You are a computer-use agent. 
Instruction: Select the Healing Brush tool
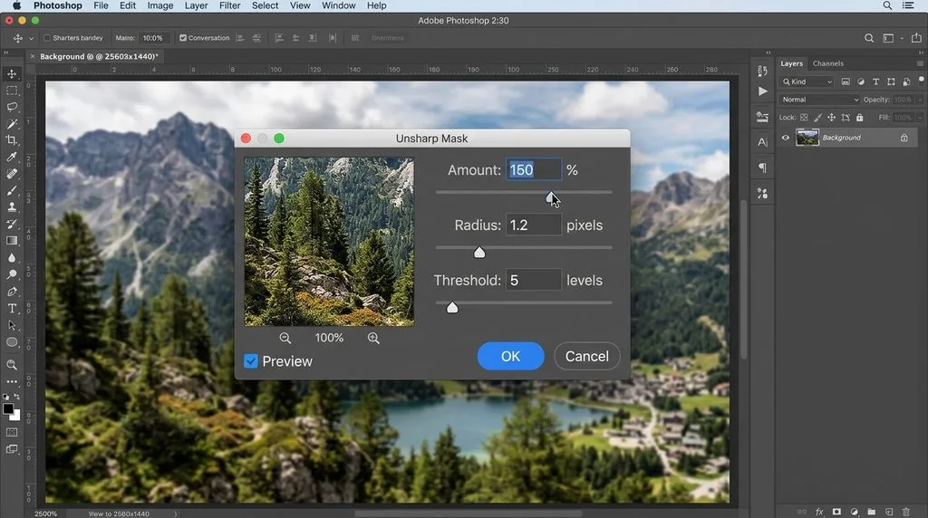(x=12, y=174)
